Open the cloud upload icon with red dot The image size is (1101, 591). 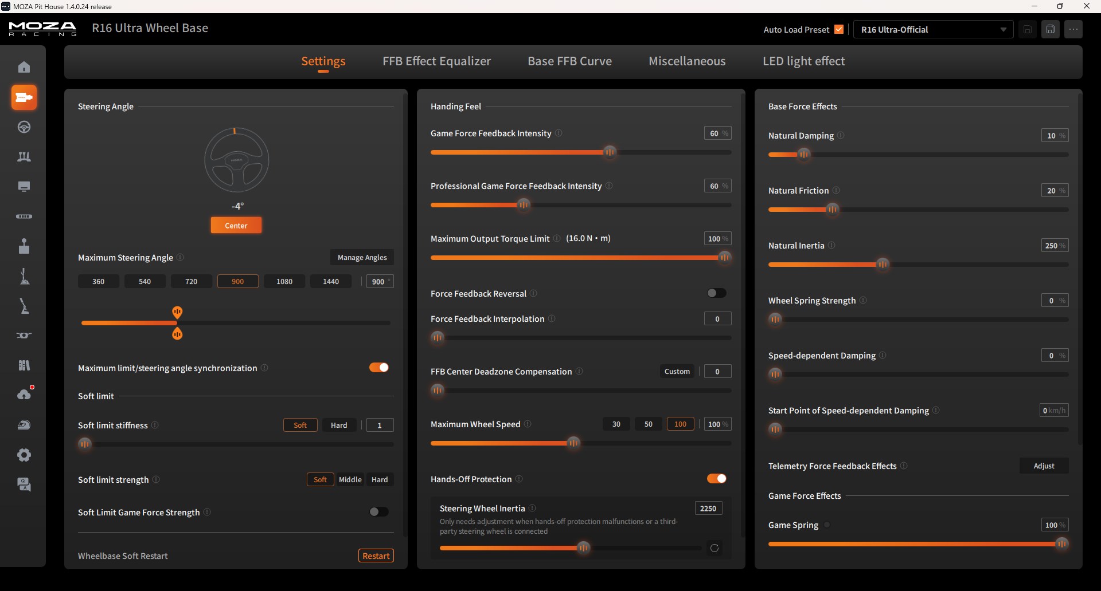click(x=24, y=395)
